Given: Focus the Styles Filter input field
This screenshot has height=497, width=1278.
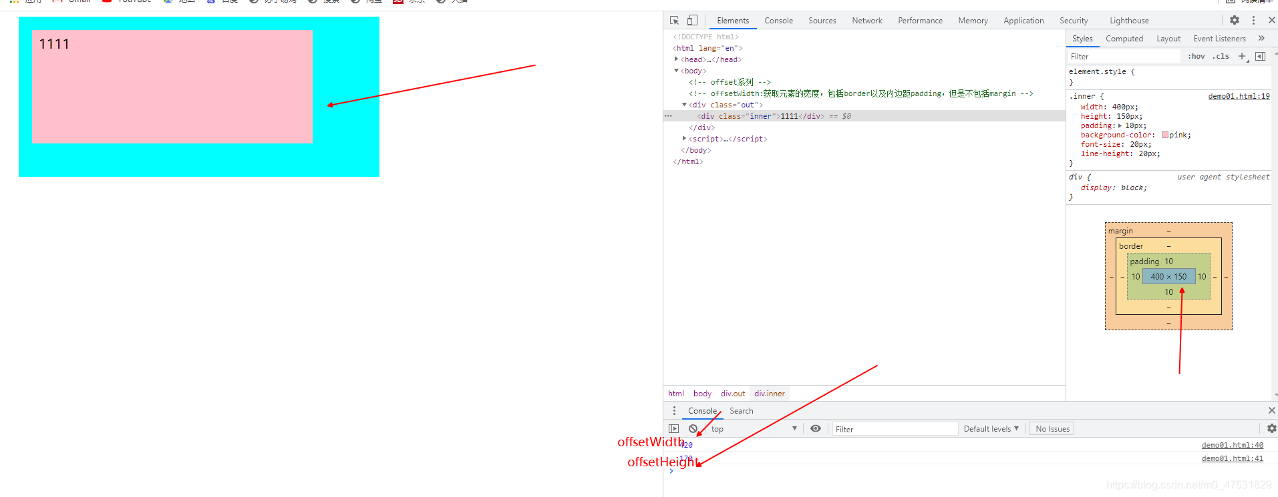Looking at the screenshot, I should pos(1124,57).
